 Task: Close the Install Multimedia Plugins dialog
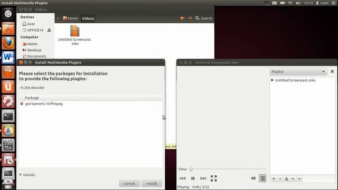(21, 62)
